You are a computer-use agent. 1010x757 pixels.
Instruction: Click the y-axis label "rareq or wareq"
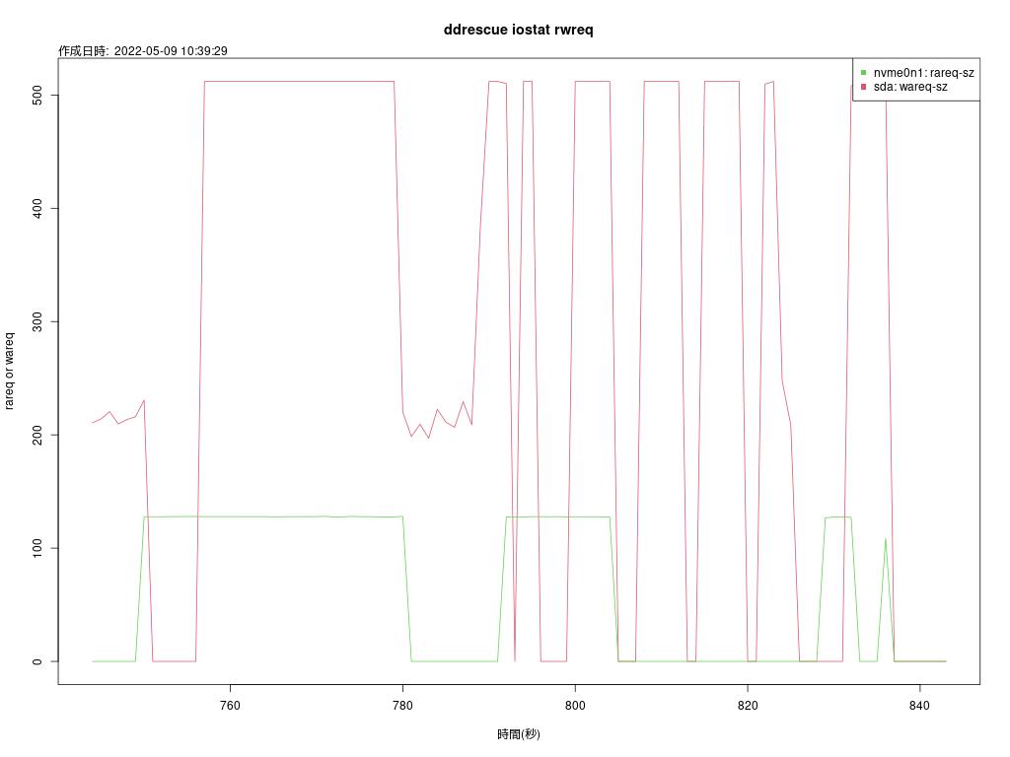pyautogui.click(x=10, y=371)
